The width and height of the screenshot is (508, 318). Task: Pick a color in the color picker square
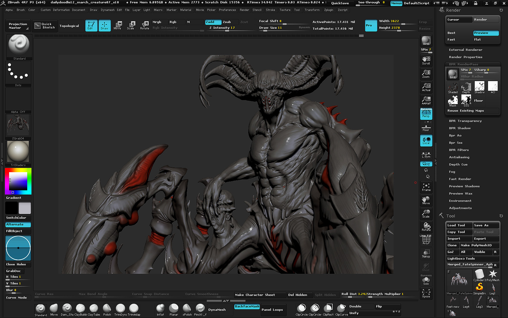click(18, 181)
